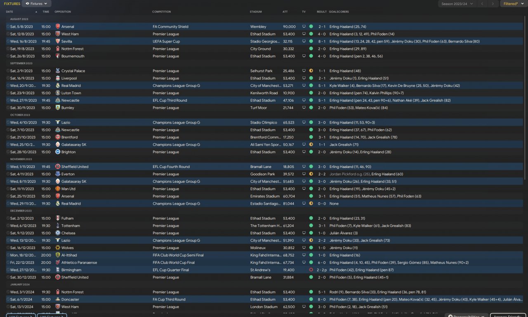Select the Tottenham club crest
Viewport: 528px width, 317px height.
[58, 226]
